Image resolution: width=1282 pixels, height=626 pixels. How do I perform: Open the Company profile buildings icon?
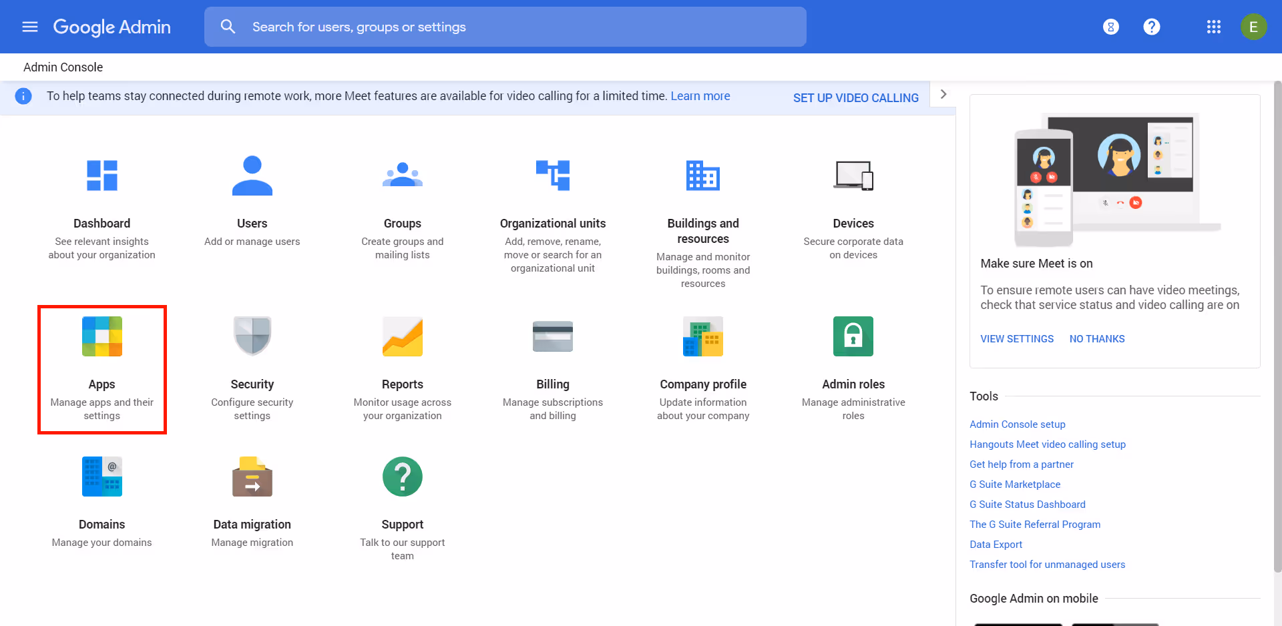pyautogui.click(x=703, y=336)
